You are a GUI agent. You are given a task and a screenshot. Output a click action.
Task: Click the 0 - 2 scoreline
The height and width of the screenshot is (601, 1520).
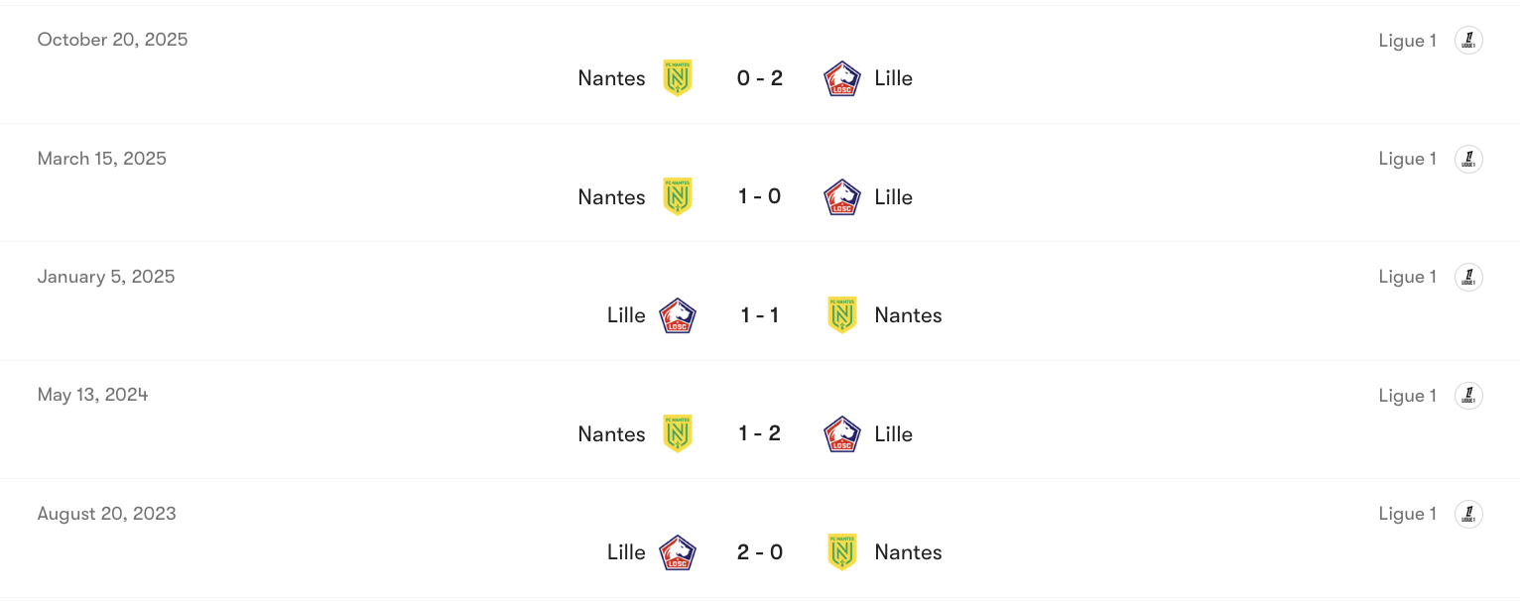(760, 78)
